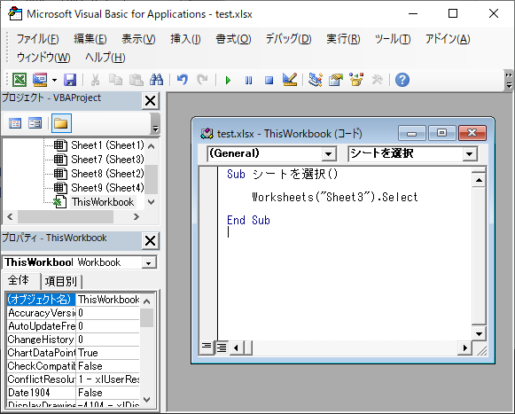Click the CheckCompatibility False value
The height and width of the screenshot is (414, 515).
click(108, 366)
